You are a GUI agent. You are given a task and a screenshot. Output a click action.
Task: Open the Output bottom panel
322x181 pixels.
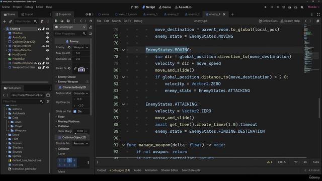(102, 170)
